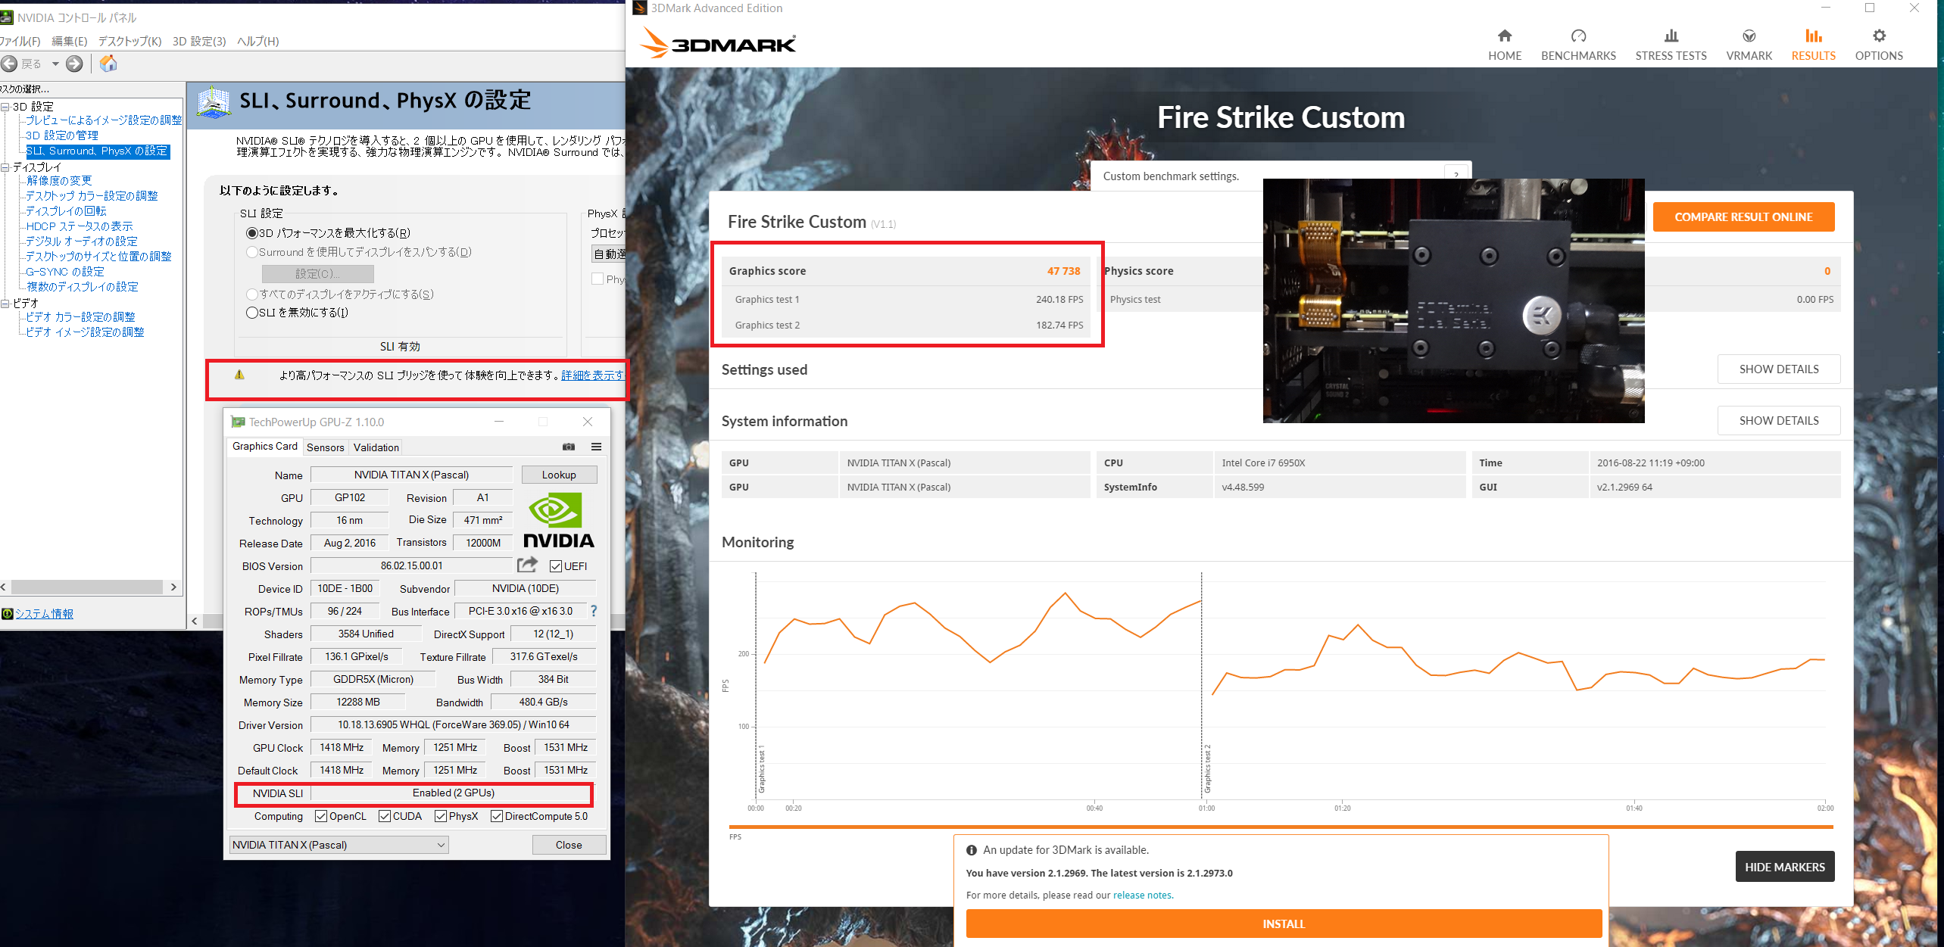
Task: Click the COMPARE RESULT ONLINE button
Action: pyautogui.click(x=1743, y=217)
